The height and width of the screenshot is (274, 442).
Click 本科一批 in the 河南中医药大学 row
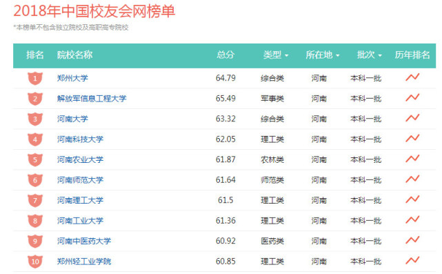[x=366, y=241]
